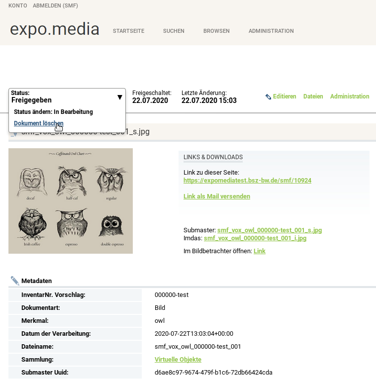Click the 'Sammlung:' label
376x390 pixels.
click(37, 359)
